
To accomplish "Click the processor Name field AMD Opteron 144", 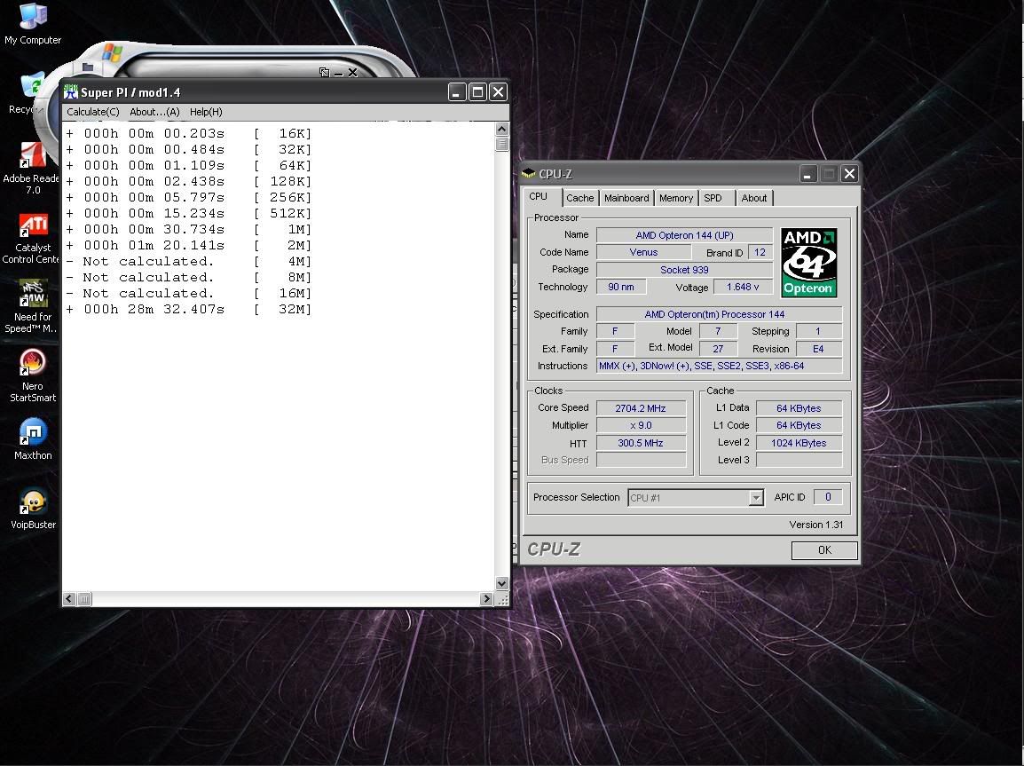I will click(x=684, y=235).
